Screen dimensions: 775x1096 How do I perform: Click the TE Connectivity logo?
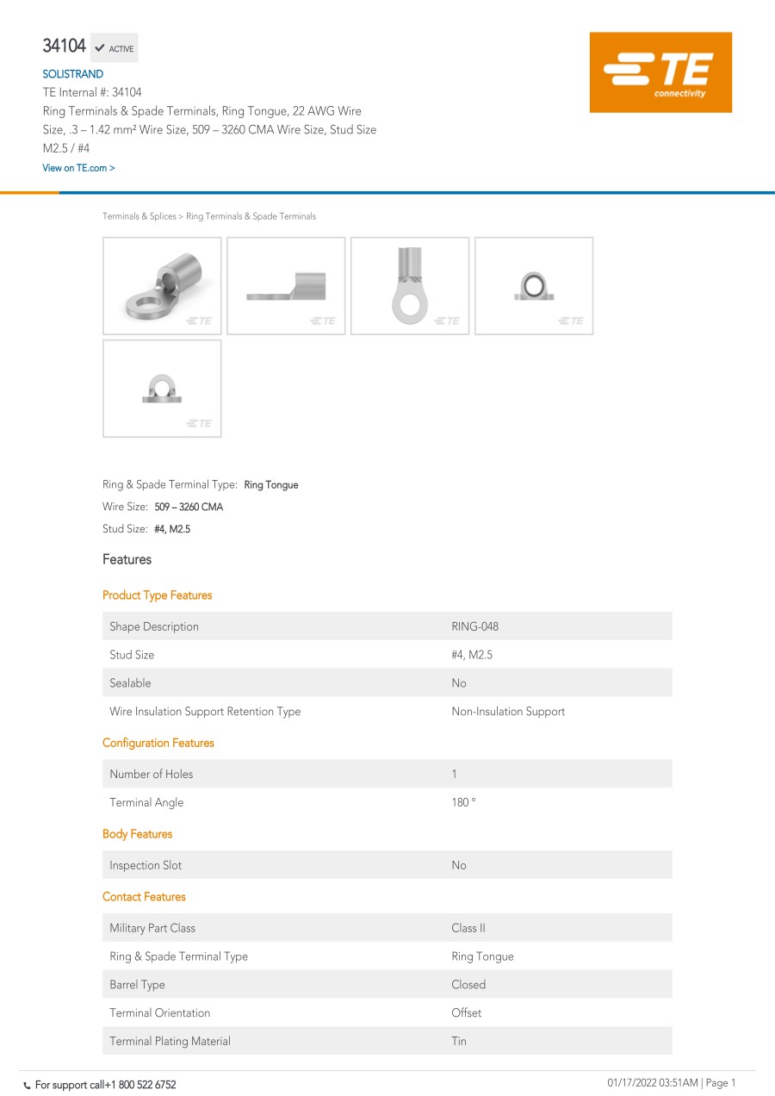(x=660, y=72)
